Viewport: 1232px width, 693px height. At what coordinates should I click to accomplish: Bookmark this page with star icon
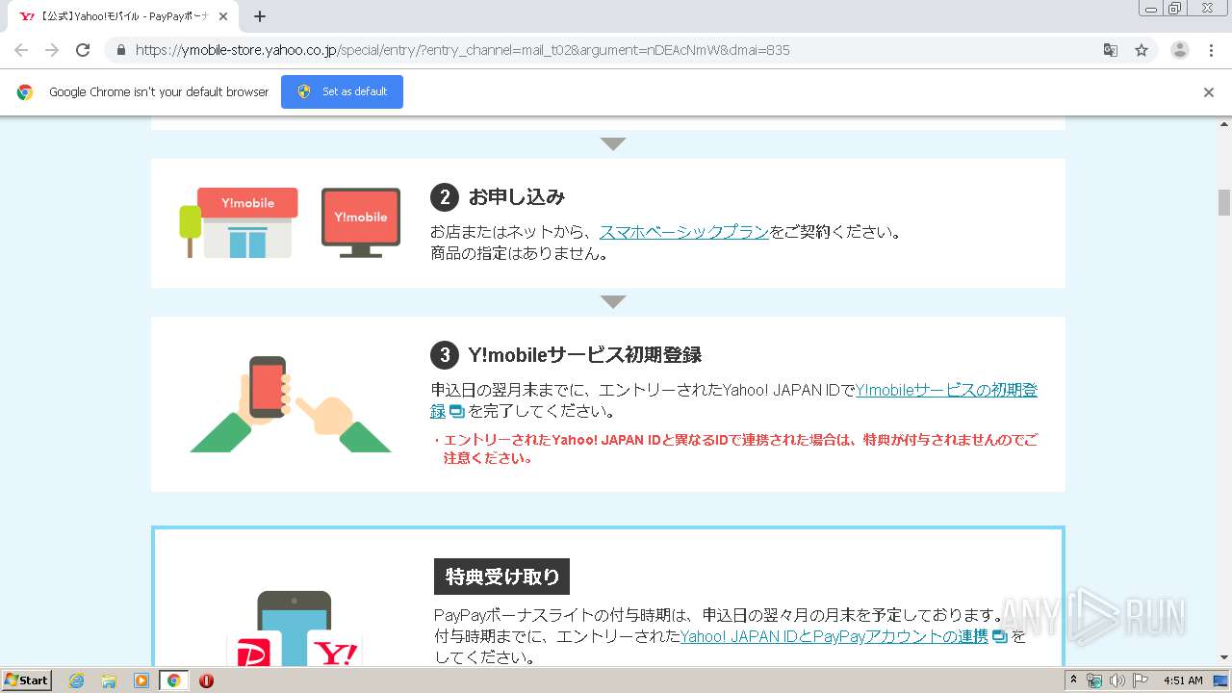click(1142, 50)
